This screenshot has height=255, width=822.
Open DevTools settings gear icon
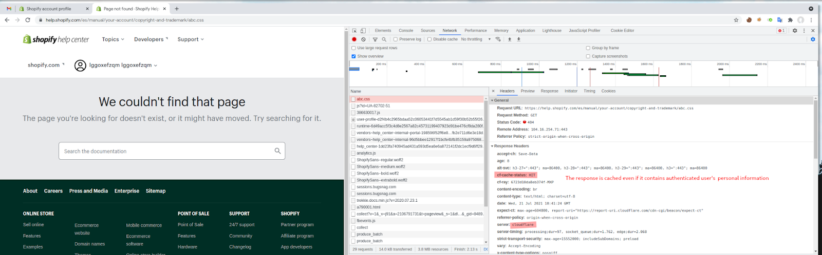pos(795,31)
